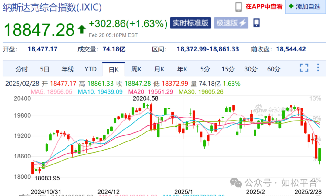Viewport: 328px width, 196px height.
Task: Click the MA30: 19605.26 indicator label
Action: click(x=201, y=92)
